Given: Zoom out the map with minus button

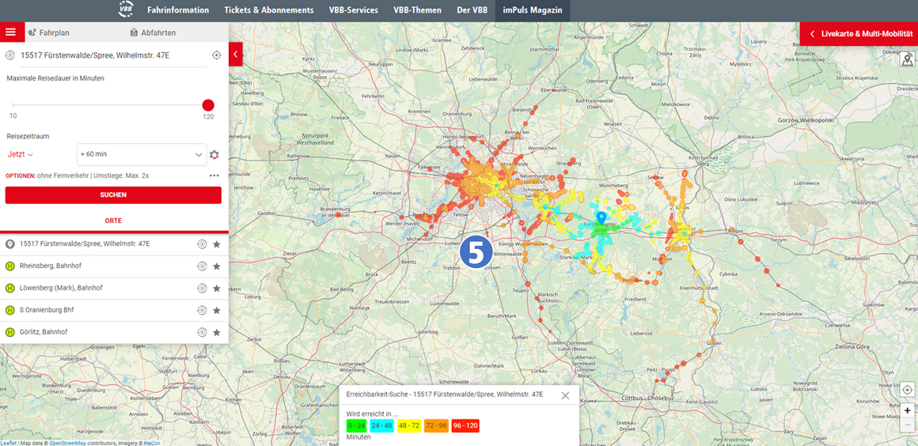Looking at the screenshot, I should [x=907, y=425].
